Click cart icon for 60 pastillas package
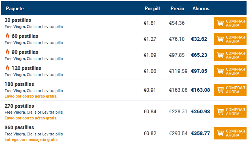 (220, 39)
